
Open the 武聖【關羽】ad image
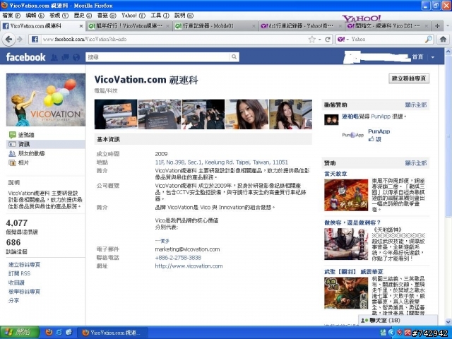(346, 293)
